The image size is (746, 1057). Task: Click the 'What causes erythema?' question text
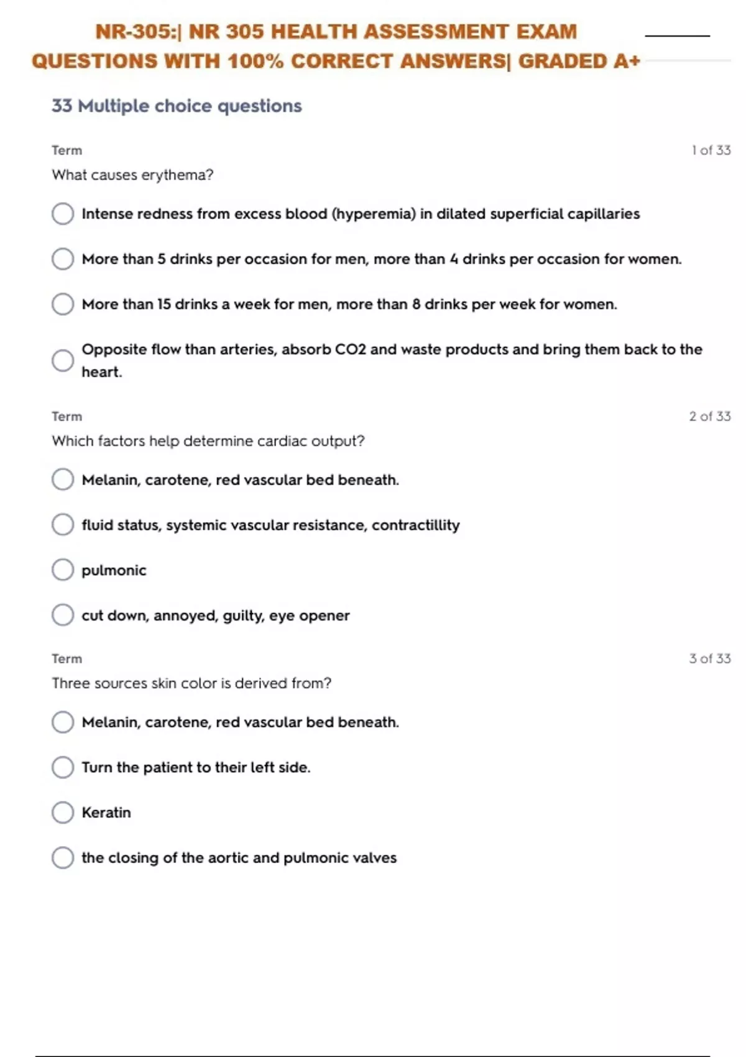point(132,175)
